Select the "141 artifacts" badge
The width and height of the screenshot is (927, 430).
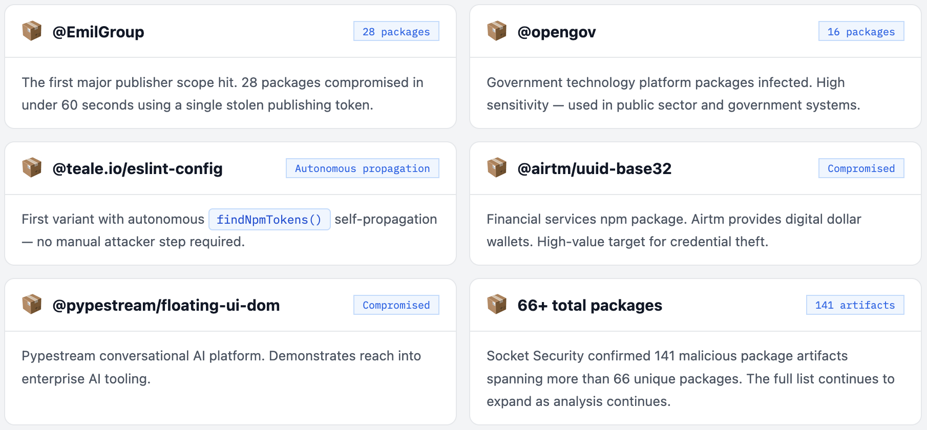pos(855,305)
